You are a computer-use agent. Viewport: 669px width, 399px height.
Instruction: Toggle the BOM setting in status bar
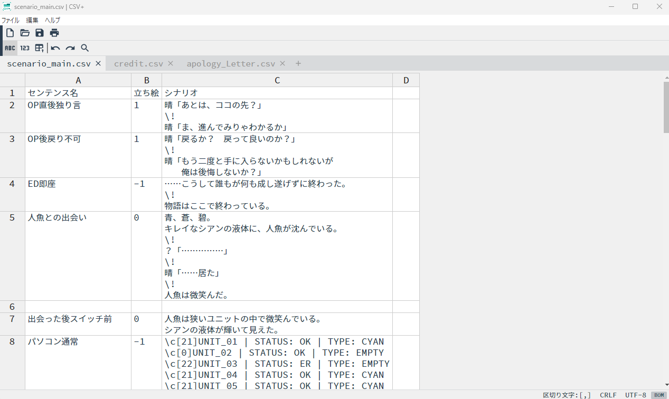point(658,395)
